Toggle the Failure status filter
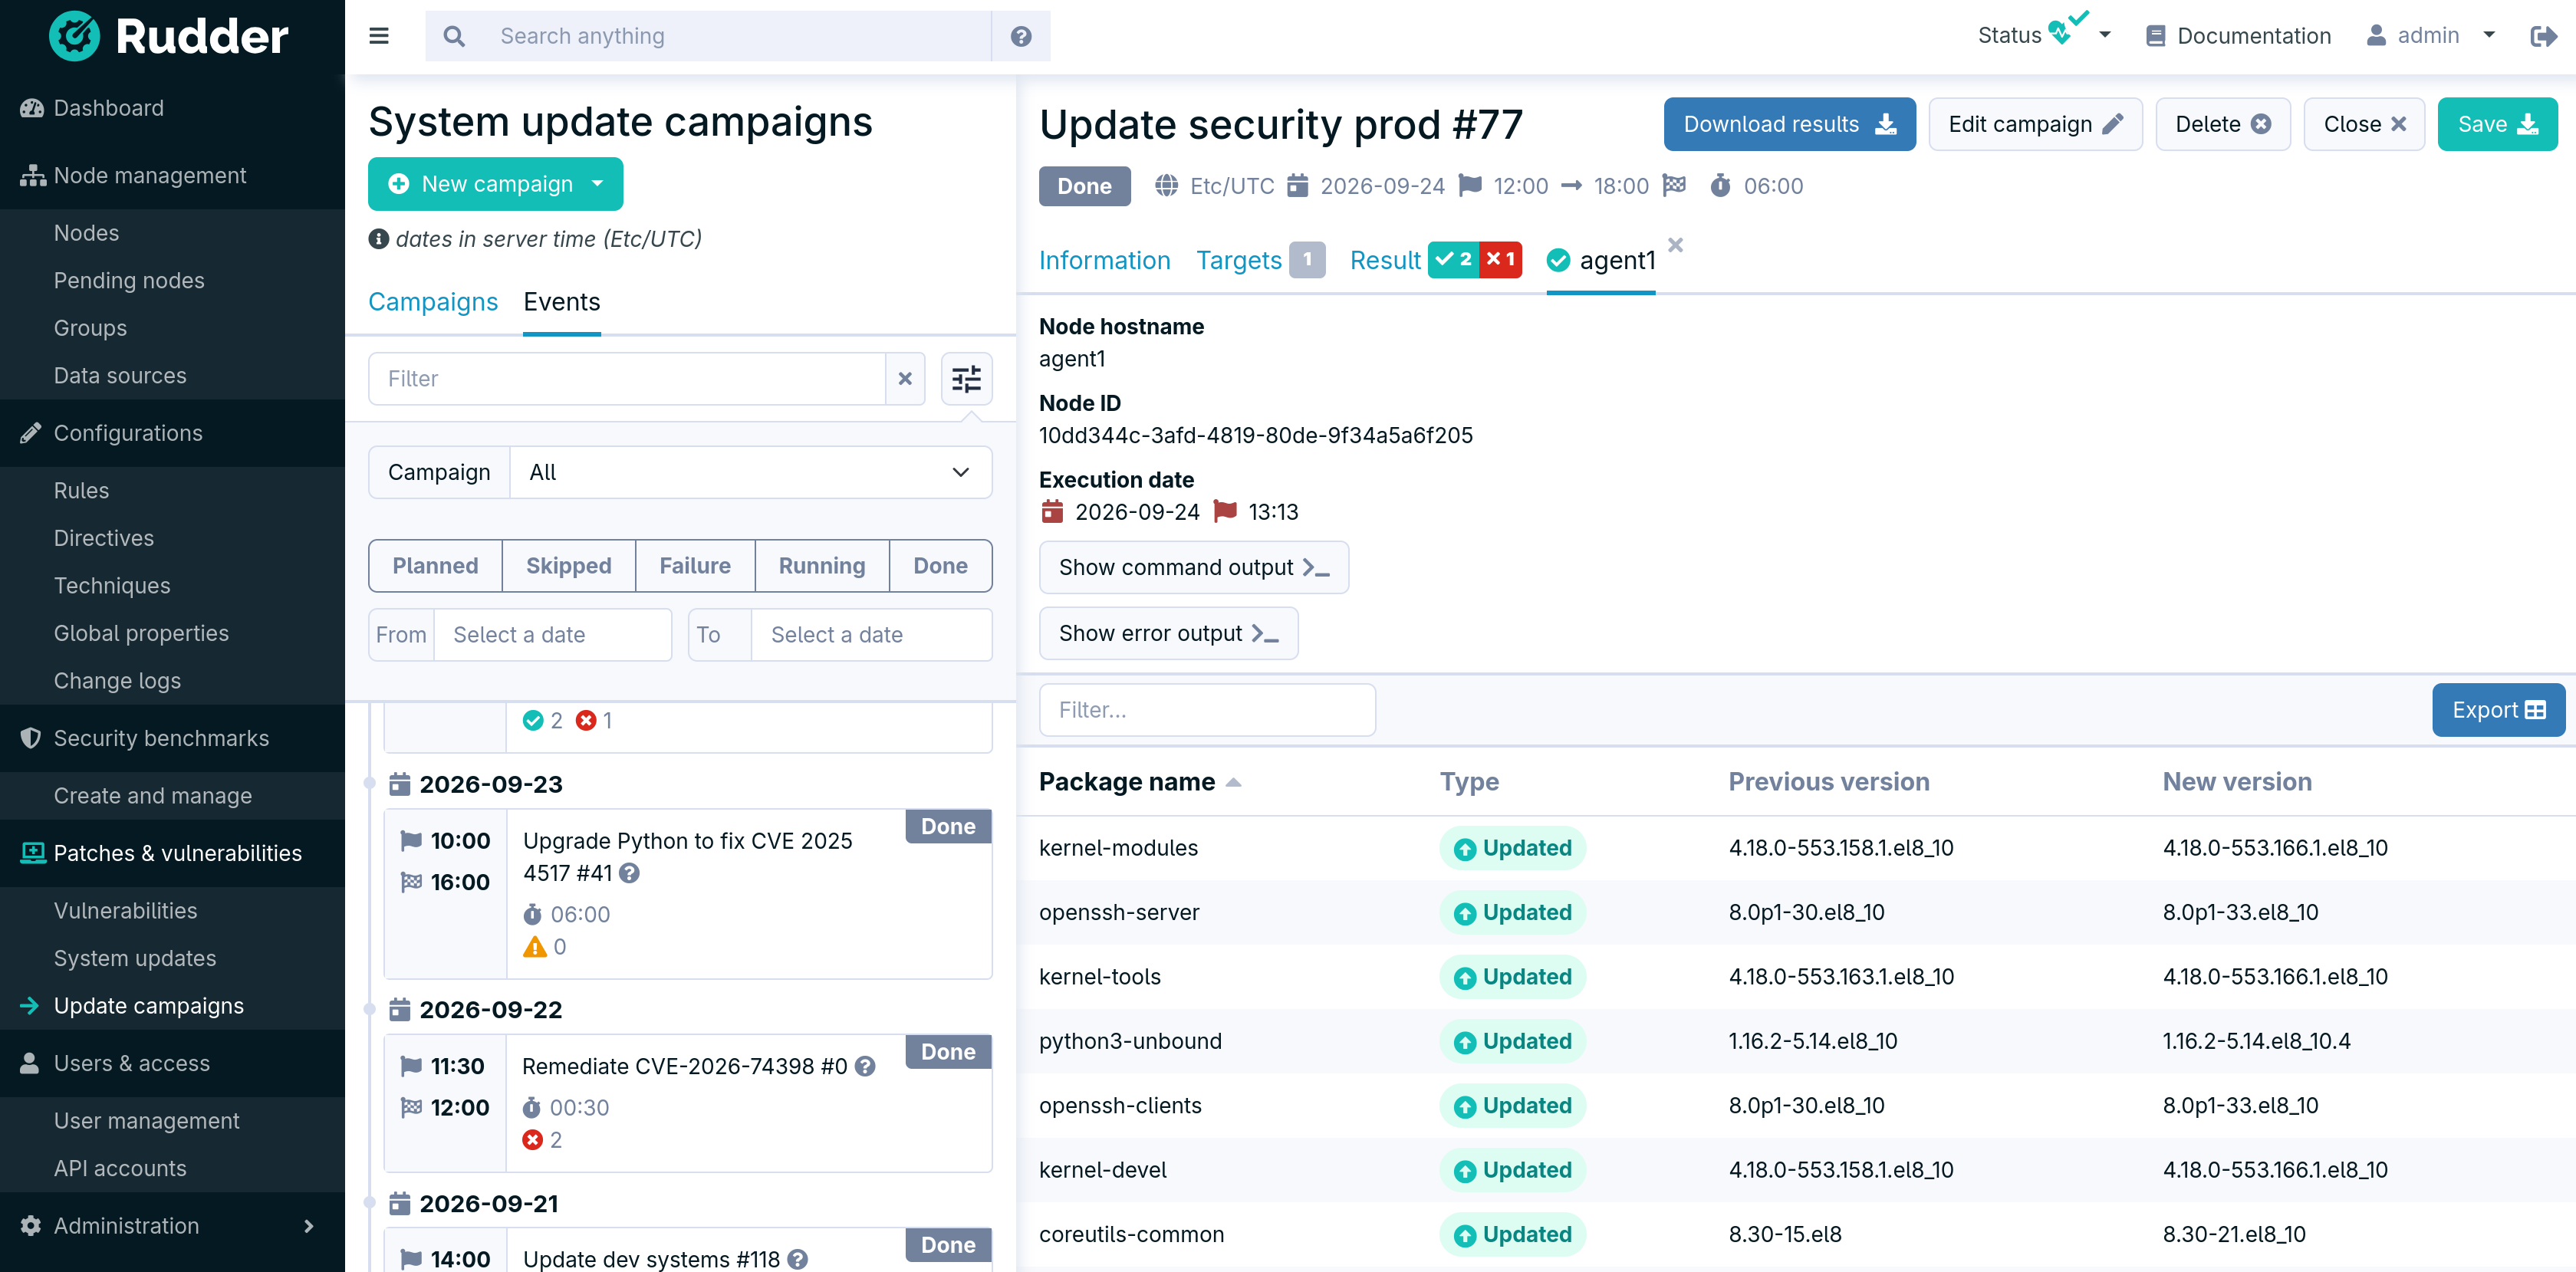 (695, 566)
